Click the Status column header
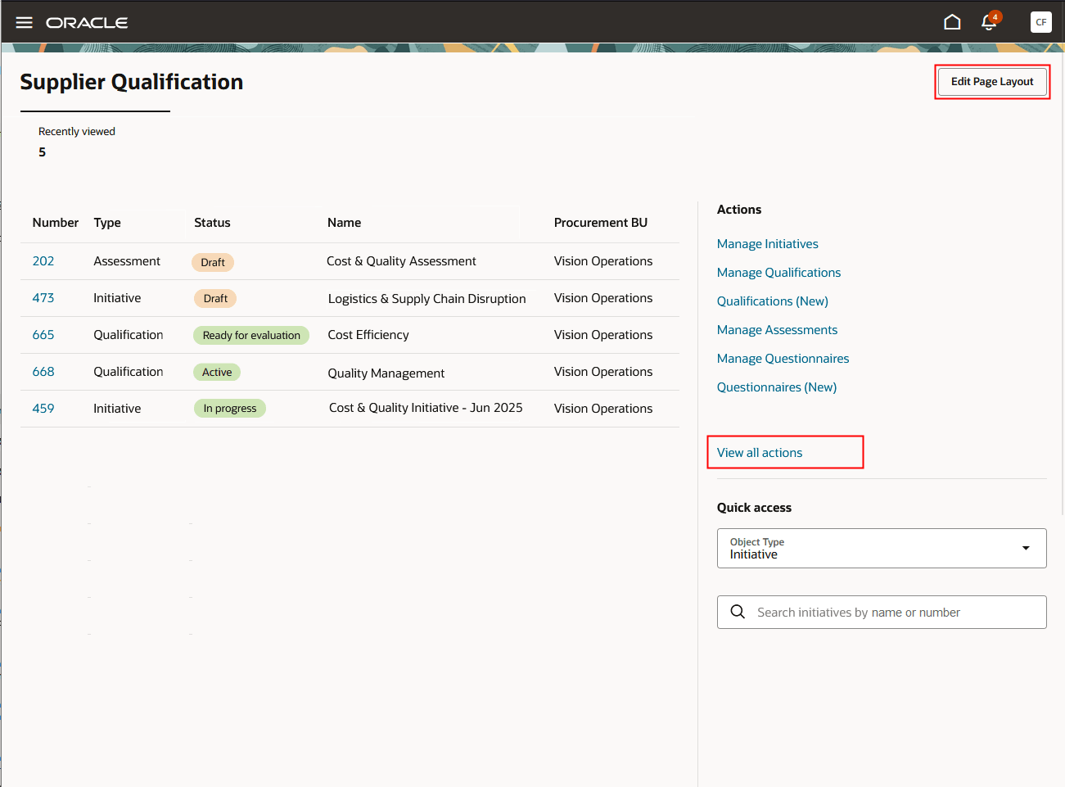This screenshot has width=1065, height=787. tap(212, 223)
